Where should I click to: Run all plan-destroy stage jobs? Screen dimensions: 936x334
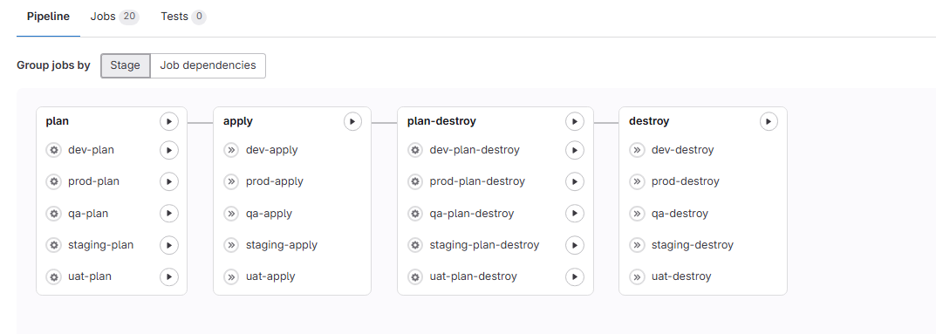coord(575,122)
